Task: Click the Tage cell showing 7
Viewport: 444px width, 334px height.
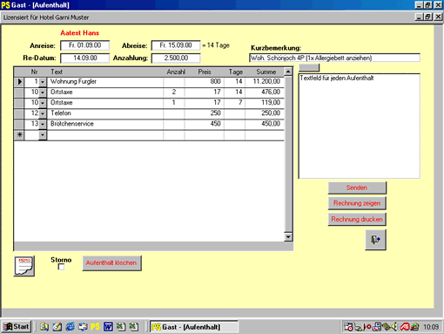Action: point(234,103)
